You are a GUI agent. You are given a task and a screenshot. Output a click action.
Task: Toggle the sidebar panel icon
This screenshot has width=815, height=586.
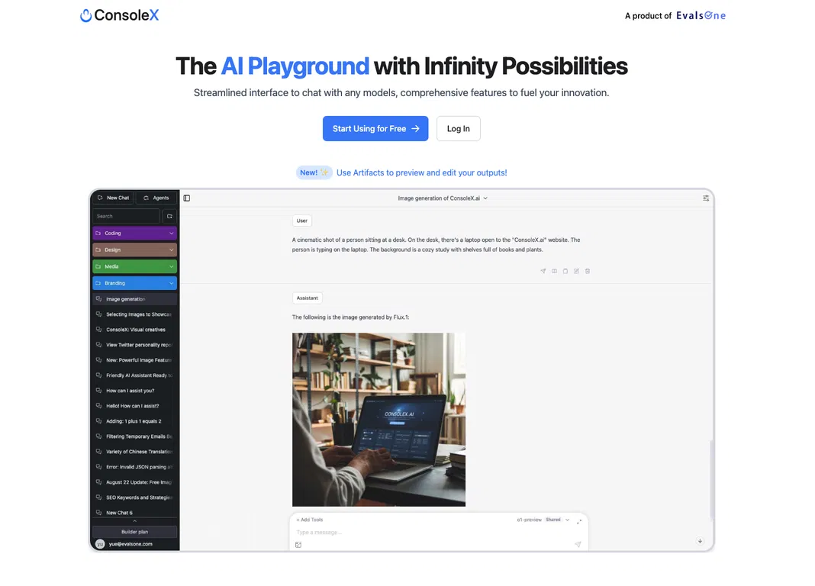coord(187,198)
